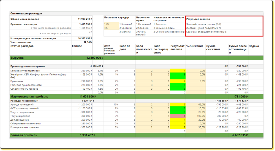The height and width of the screenshot is (151, 275).
Task: Click the red score cell for Текущий ремонт
Action: click(x=178, y=116)
